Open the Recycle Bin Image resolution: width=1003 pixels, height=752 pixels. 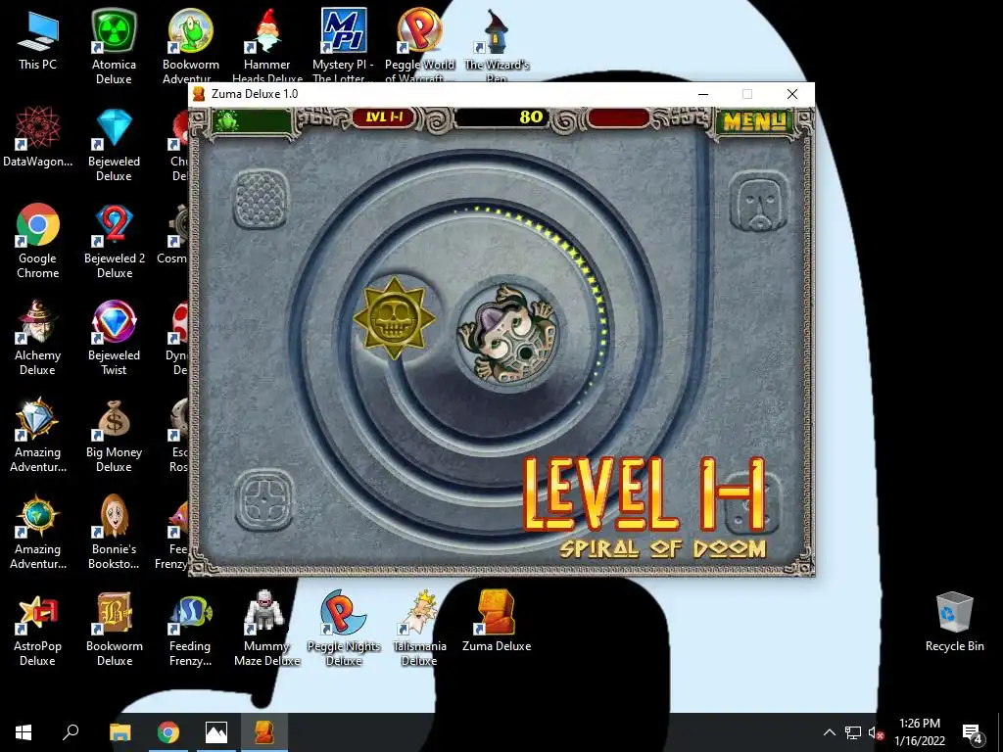954,622
